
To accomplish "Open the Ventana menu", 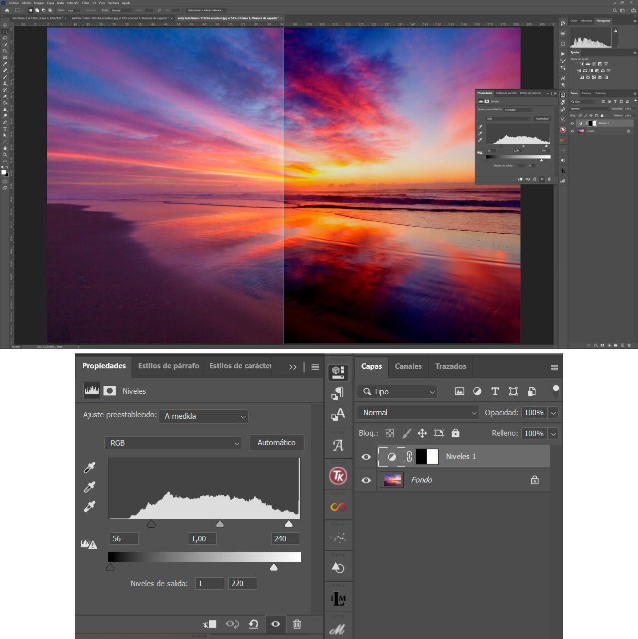I will click(114, 3).
